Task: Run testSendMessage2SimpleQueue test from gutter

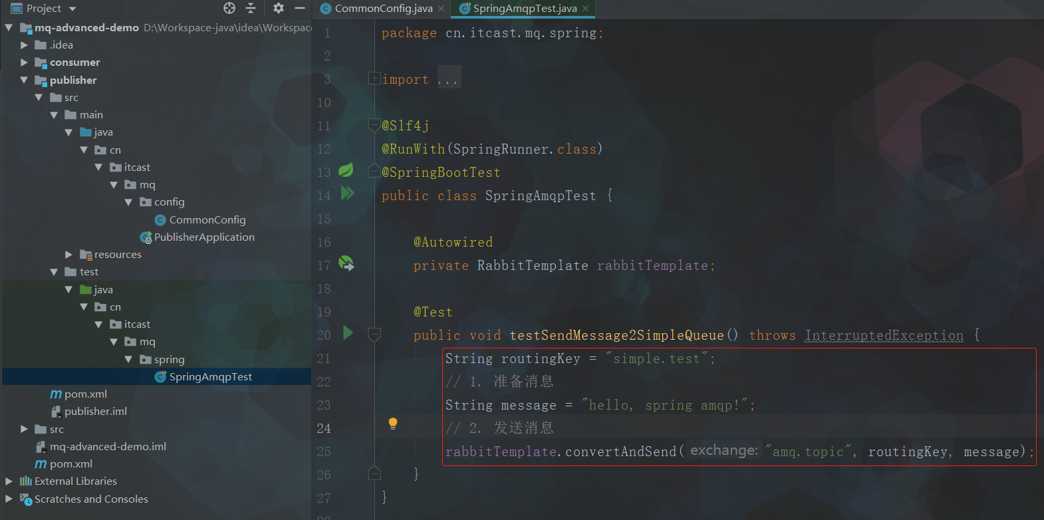Action: tap(348, 332)
